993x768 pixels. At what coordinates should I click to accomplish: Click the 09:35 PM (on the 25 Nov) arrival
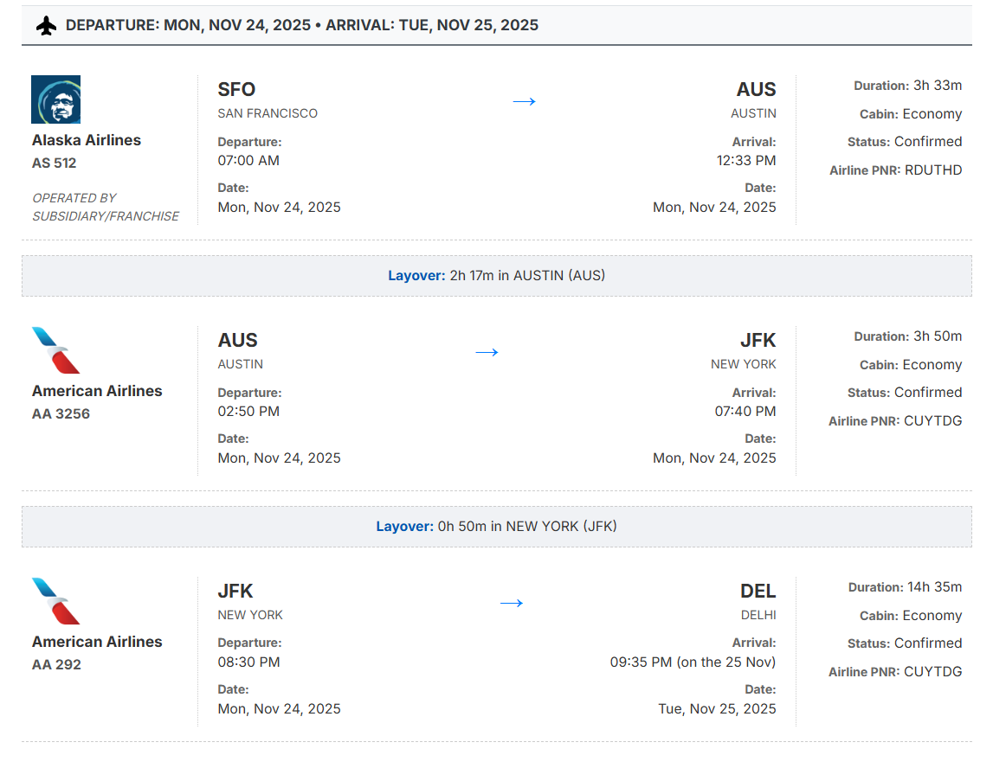point(693,662)
